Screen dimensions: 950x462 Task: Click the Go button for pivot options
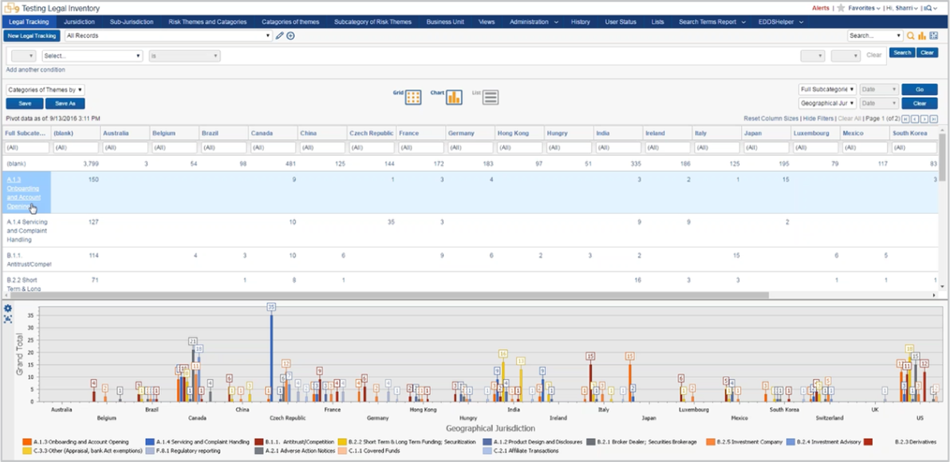click(x=919, y=89)
